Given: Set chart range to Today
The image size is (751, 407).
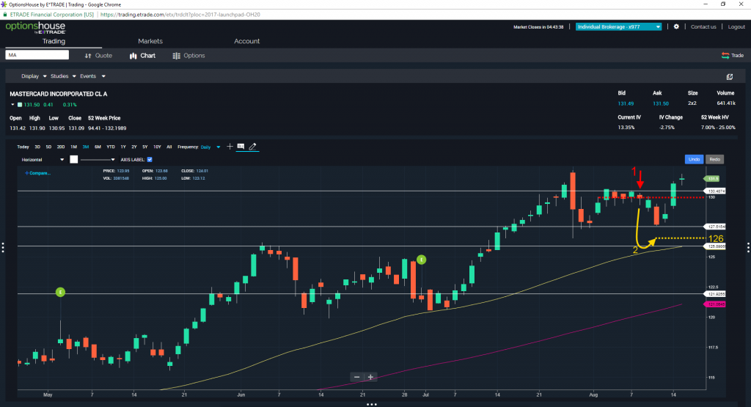Looking at the screenshot, I should [x=23, y=147].
